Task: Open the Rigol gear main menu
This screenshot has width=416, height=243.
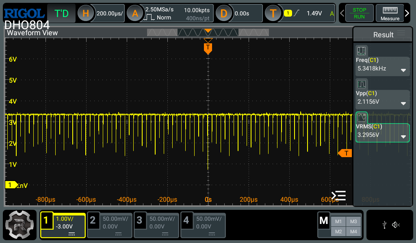Action: (19, 225)
